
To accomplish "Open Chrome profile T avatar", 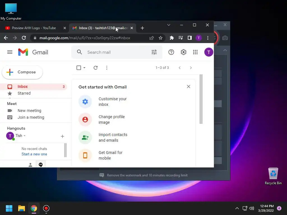I will (199, 38).
